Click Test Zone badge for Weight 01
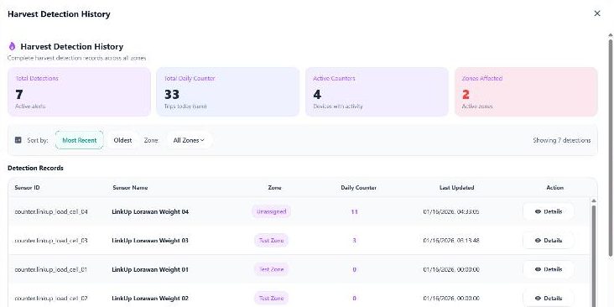614x307 pixels. (272, 269)
